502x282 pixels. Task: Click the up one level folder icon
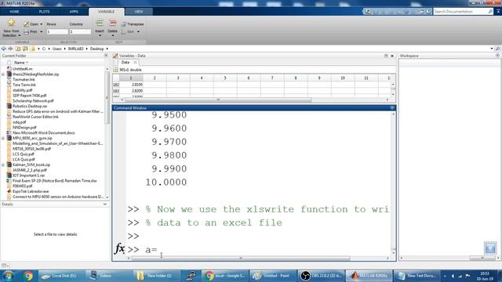coord(18,49)
